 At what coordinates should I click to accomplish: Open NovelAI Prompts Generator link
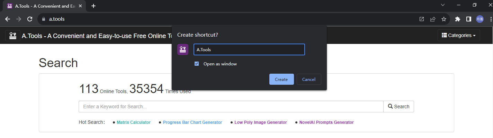click(x=326, y=122)
